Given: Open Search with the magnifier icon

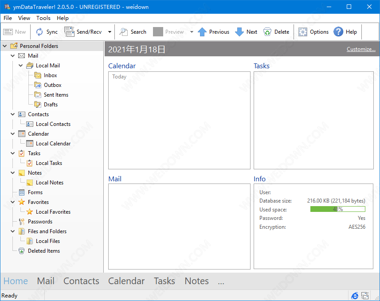Looking at the screenshot, I should [x=124, y=32].
